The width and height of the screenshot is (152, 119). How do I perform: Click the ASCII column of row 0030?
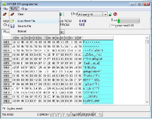tap(98, 55)
